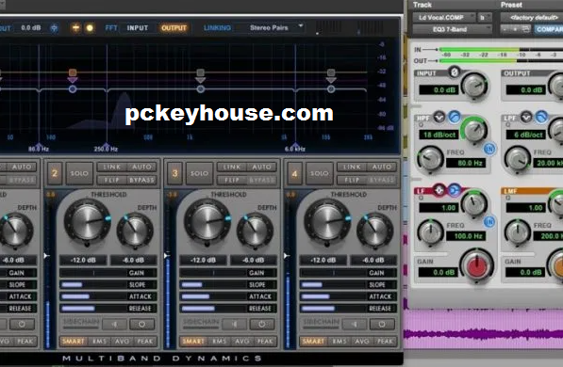Select PEAK detection mode for band 4
This screenshot has width=563, height=367.
385,342
